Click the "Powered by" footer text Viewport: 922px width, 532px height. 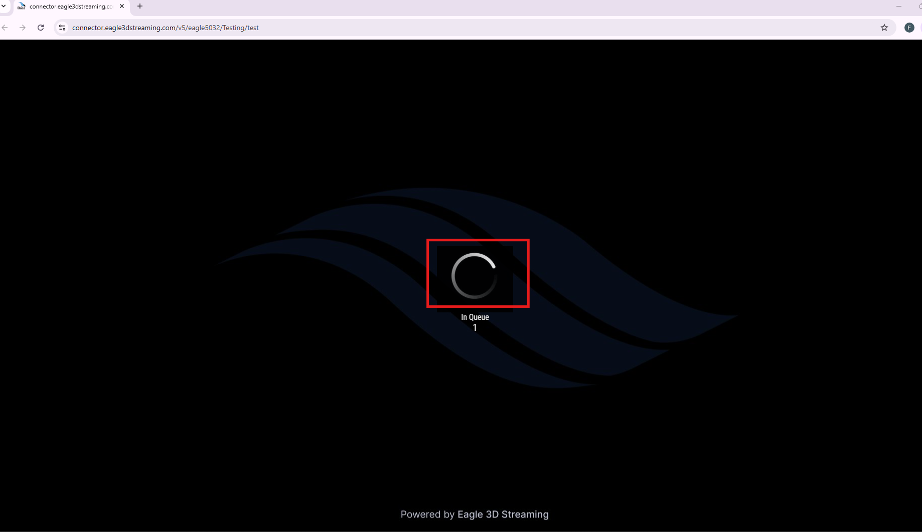point(427,514)
